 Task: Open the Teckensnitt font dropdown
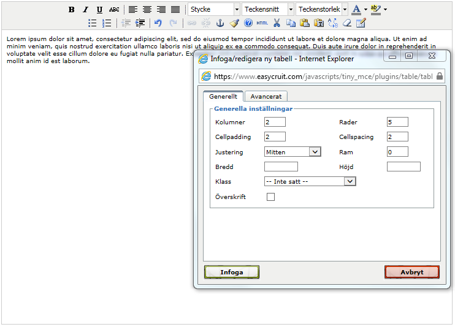point(268,9)
